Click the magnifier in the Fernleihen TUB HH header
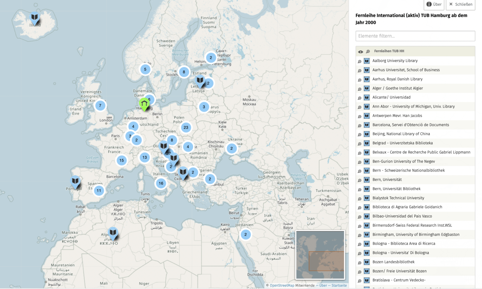The height and width of the screenshot is (289, 482). pyautogui.click(x=368, y=51)
